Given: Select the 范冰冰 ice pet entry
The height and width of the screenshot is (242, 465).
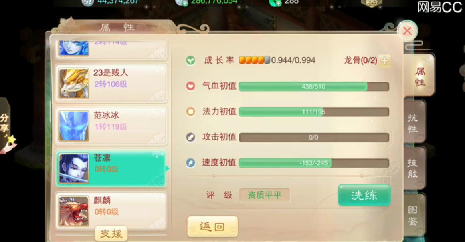Looking at the screenshot, I should point(111,126).
